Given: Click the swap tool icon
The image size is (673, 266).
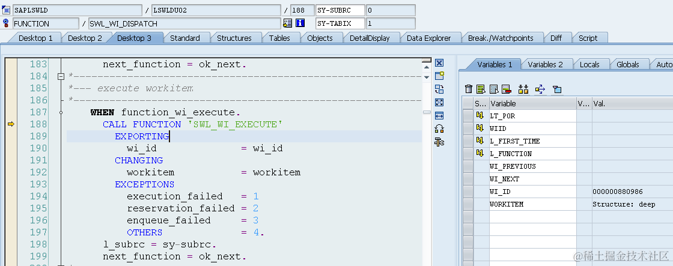Looking at the screenshot, I should (439, 89).
